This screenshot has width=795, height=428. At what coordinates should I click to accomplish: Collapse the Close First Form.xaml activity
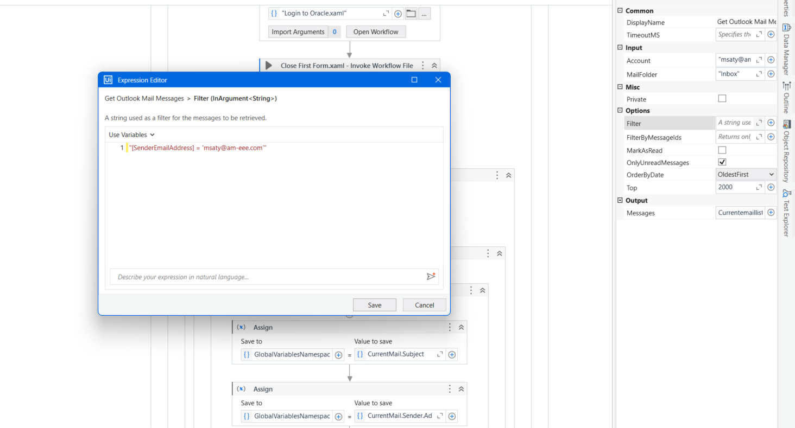pyautogui.click(x=434, y=66)
